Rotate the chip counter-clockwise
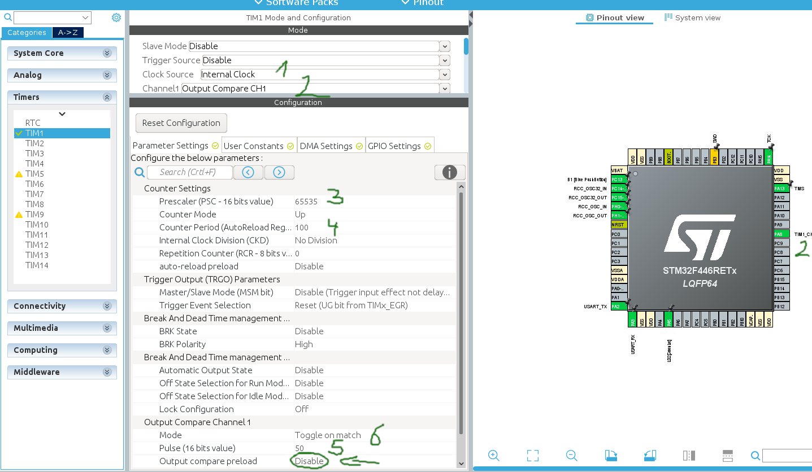Viewport: 812px width, 472px height. (649, 456)
